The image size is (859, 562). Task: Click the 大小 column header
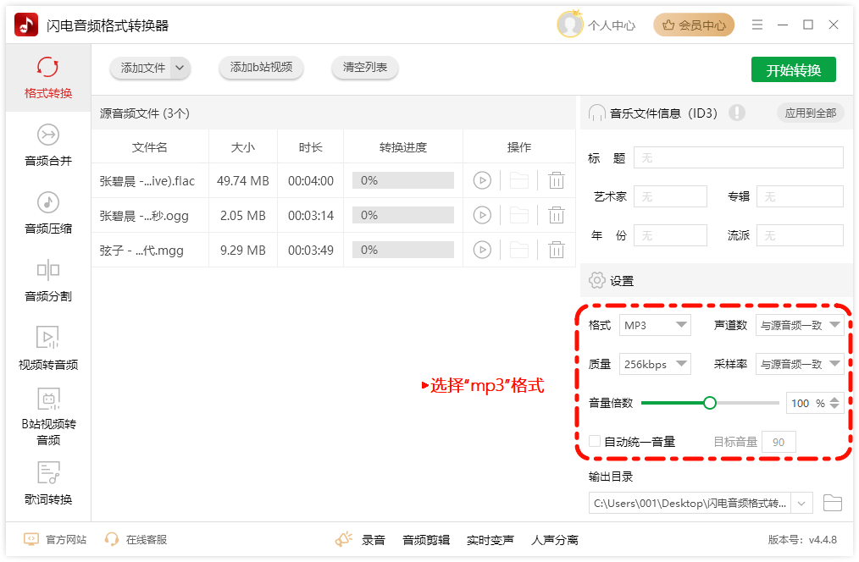(242, 147)
